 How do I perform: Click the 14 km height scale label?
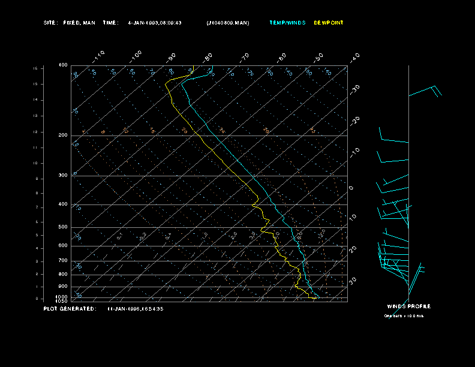point(35,100)
